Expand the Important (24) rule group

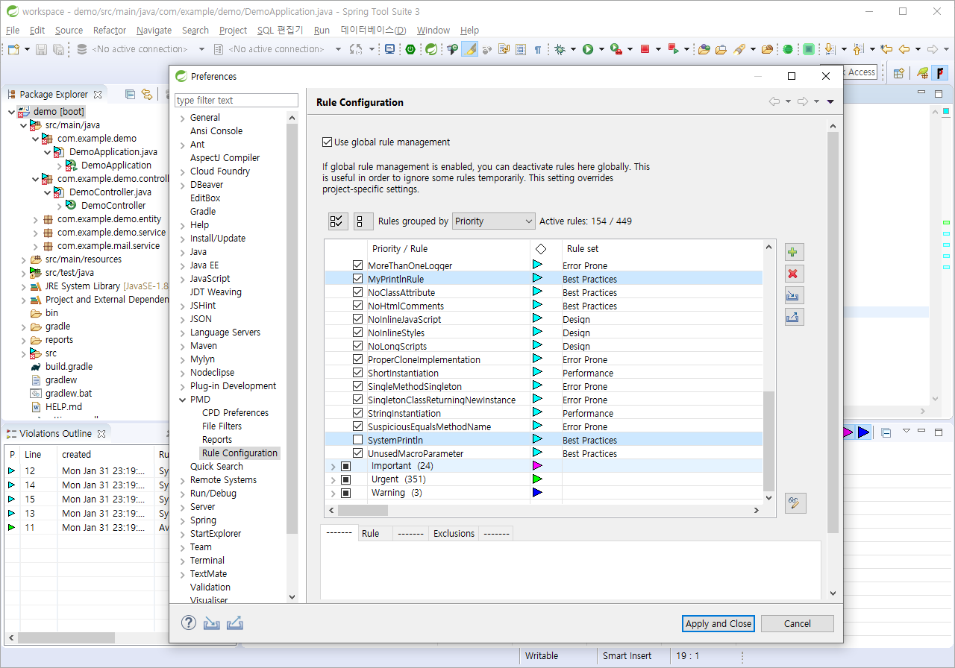click(x=333, y=466)
